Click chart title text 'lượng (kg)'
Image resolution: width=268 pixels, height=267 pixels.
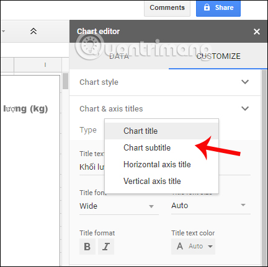point(25,109)
